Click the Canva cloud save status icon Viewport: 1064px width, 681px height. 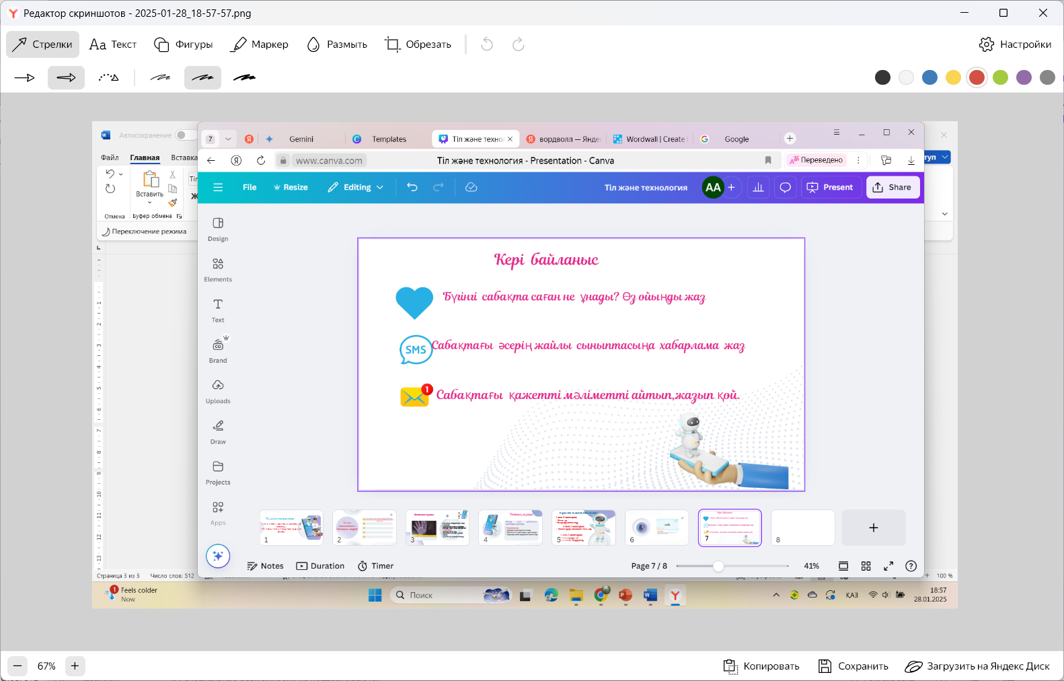tap(471, 188)
